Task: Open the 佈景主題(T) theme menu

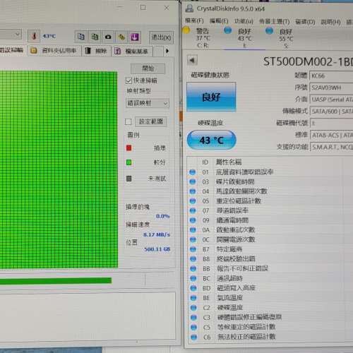Action: pos(275,21)
